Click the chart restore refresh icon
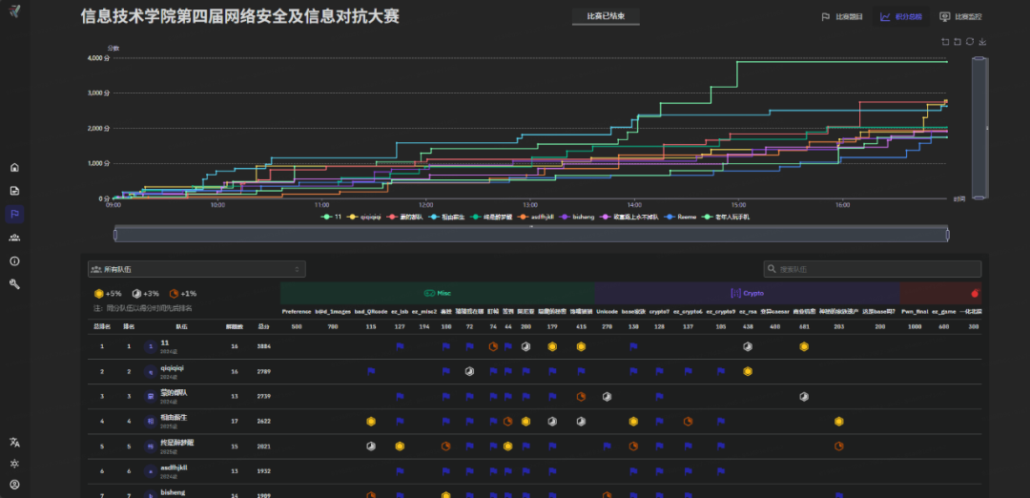 [x=970, y=42]
